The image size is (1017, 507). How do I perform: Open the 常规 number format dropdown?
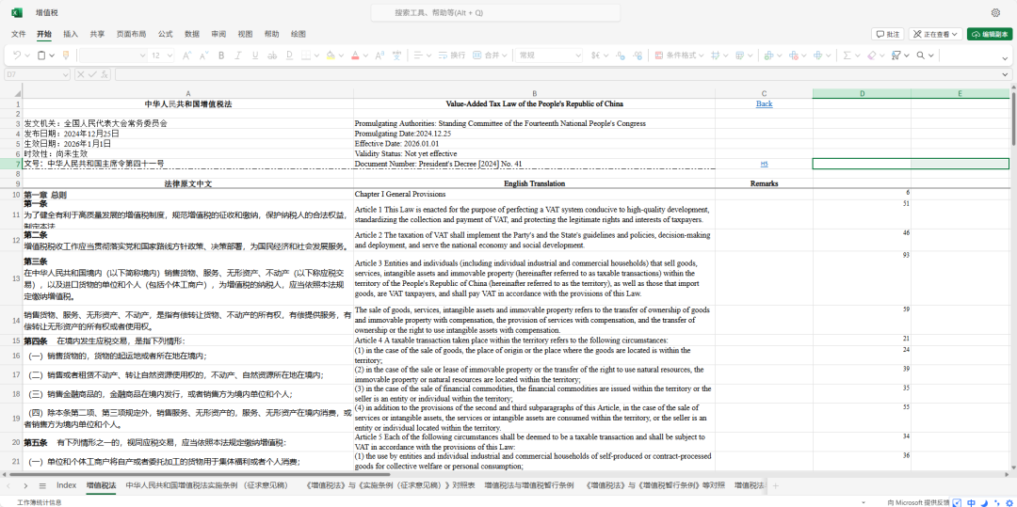[x=543, y=55]
